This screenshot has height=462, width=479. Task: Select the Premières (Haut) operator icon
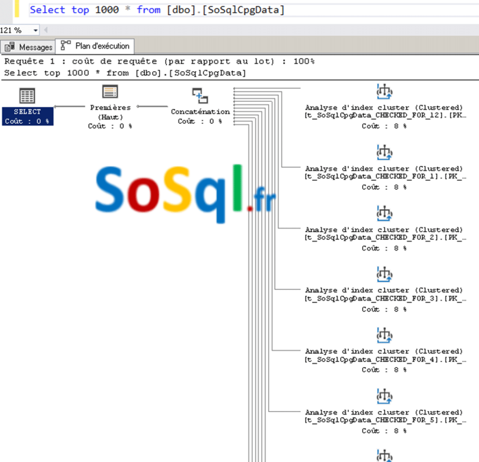tap(110, 92)
